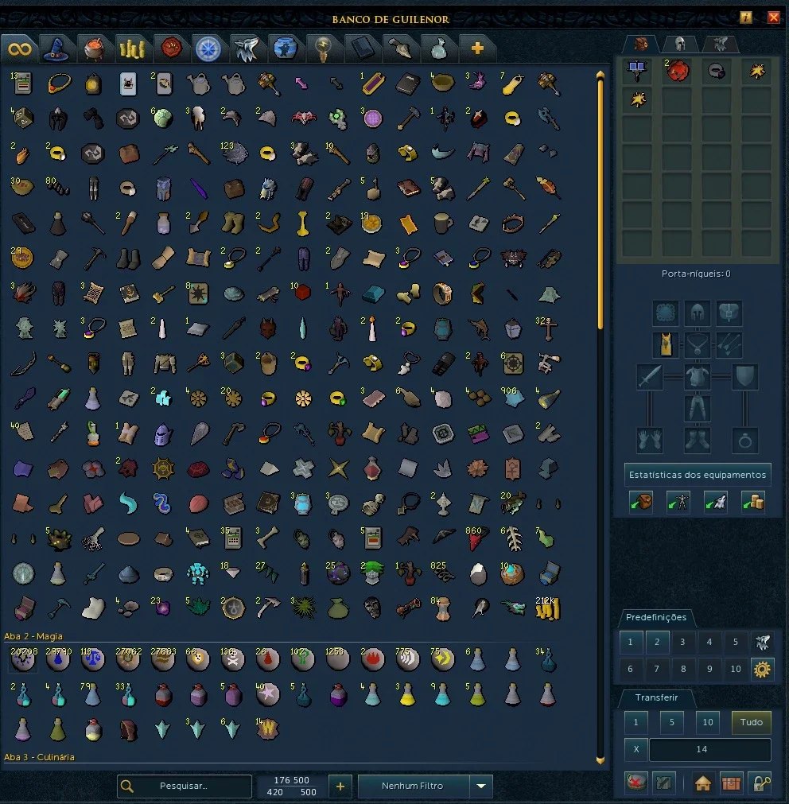Click the Aba 2 - Magia header
The width and height of the screenshot is (789, 804).
pos(33,636)
